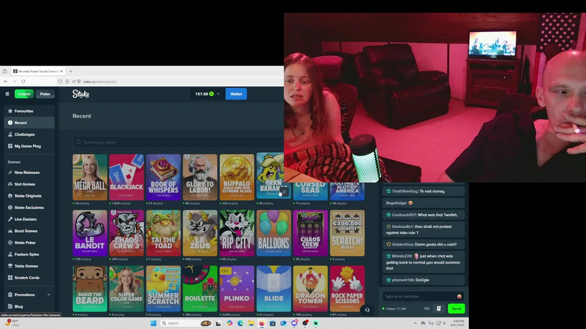The width and height of the screenshot is (586, 329).
Task: Open the emoji picker in chat
Action: [459, 297]
